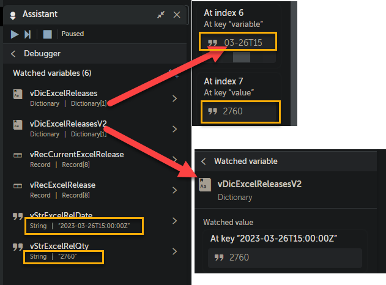
Task: Click the Watched value label
Action: coord(228,222)
